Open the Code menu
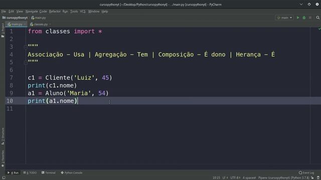Viewport: 321px width, 180px height. pos(43,11)
